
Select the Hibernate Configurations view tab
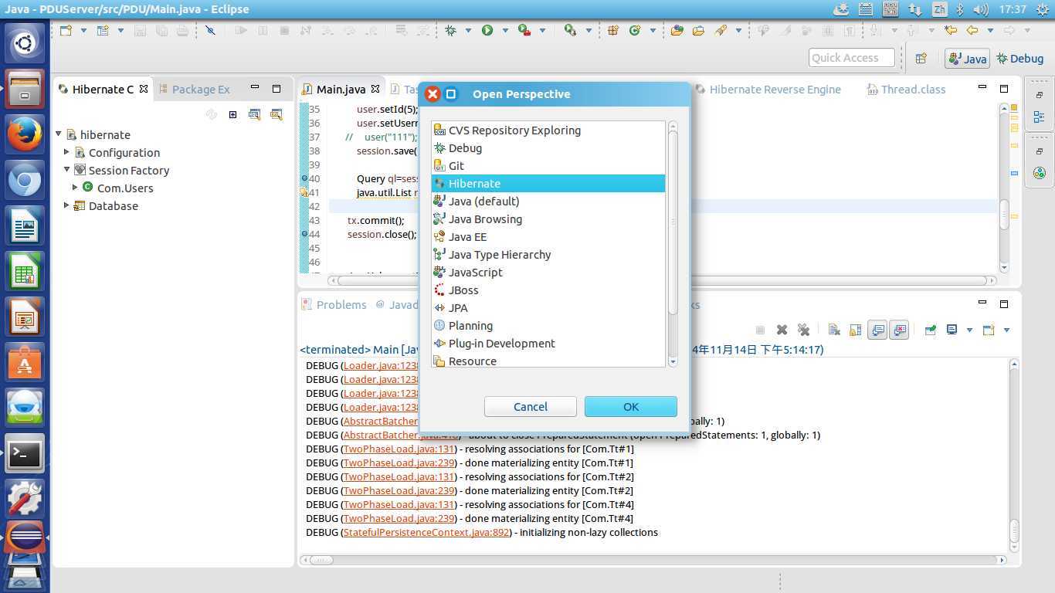coord(103,90)
